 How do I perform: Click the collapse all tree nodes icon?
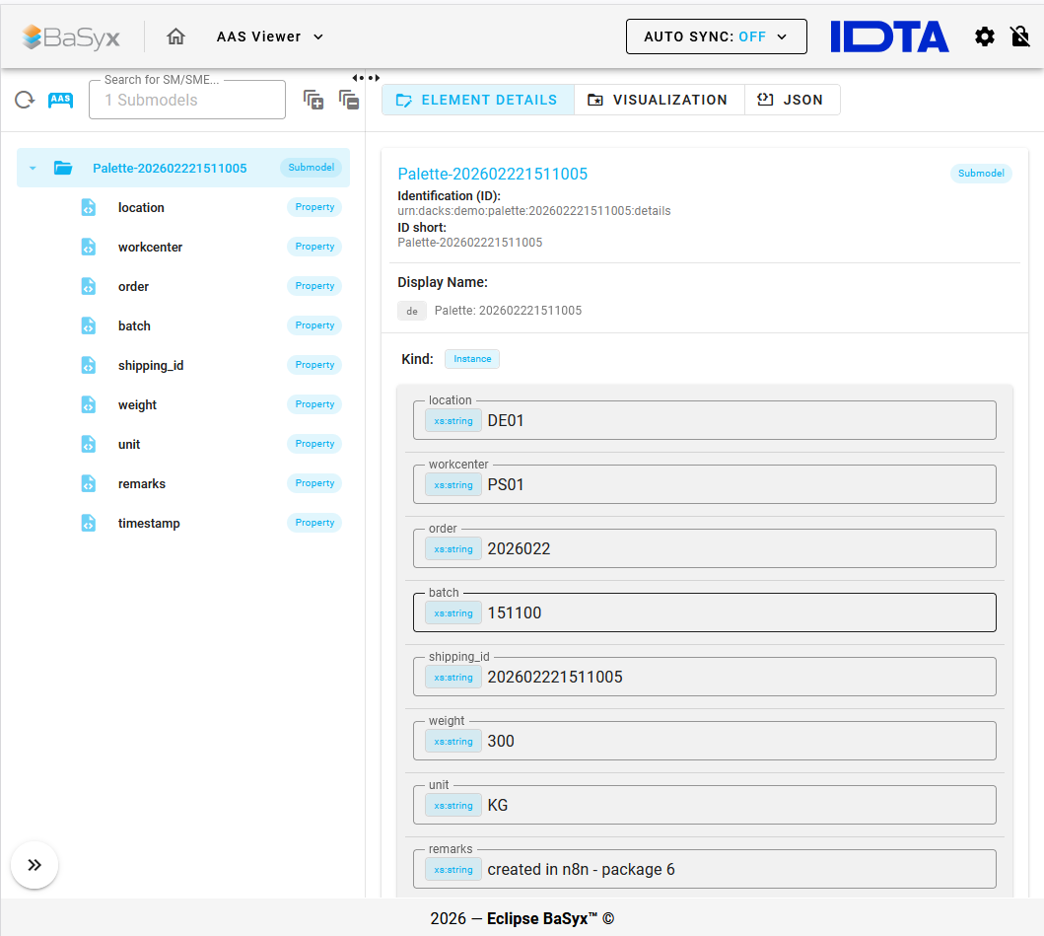tap(349, 100)
